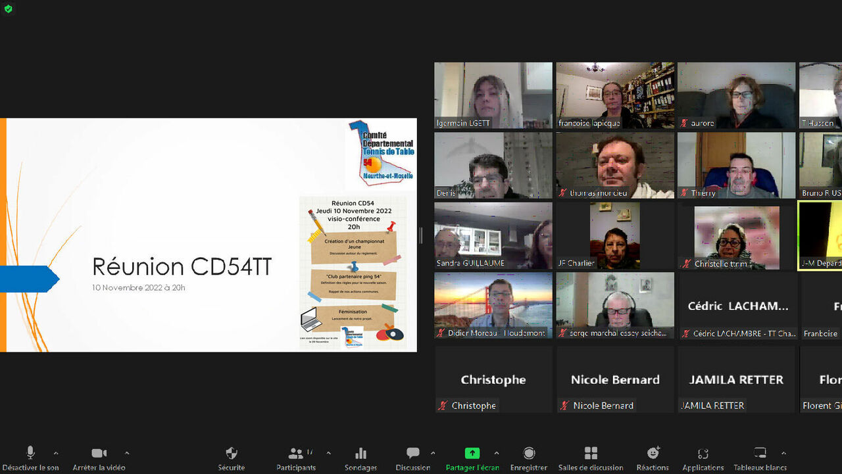Select Sandra GUILLAUME video tile

493,235
